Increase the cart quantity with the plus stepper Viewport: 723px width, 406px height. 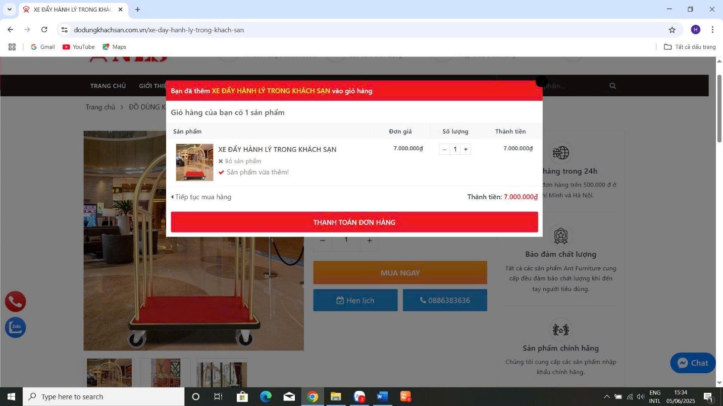pyautogui.click(x=466, y=149)
